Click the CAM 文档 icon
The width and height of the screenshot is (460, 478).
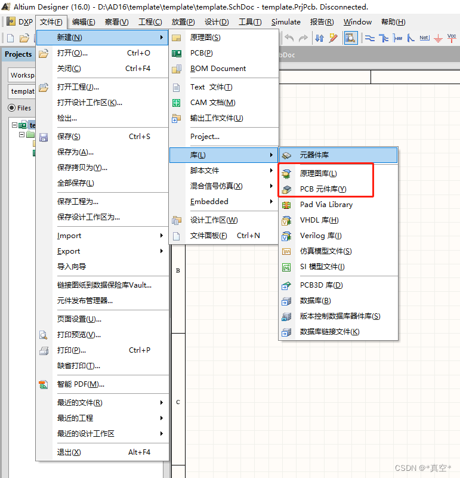(x=176, y=103)
